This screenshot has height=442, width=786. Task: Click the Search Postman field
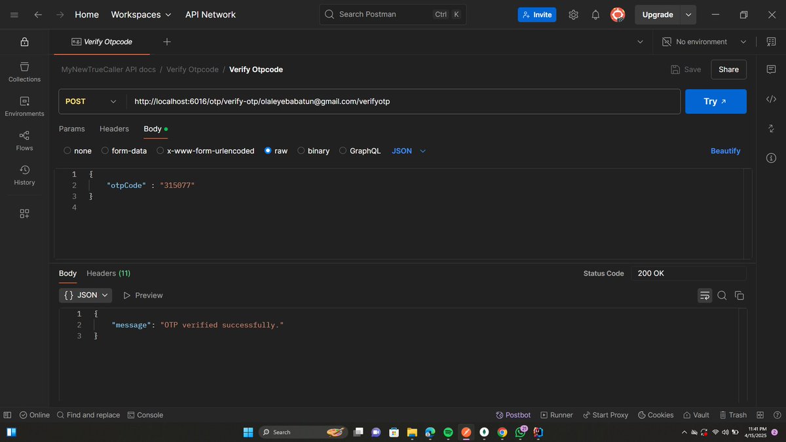point(393,14)
